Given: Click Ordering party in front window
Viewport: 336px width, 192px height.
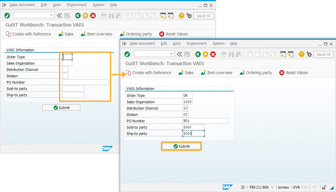Looking at the screenshot, I should (x=256, y=73).
